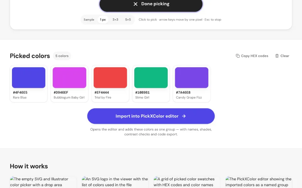Click the Trial by Fire color name

coord(103,97)
